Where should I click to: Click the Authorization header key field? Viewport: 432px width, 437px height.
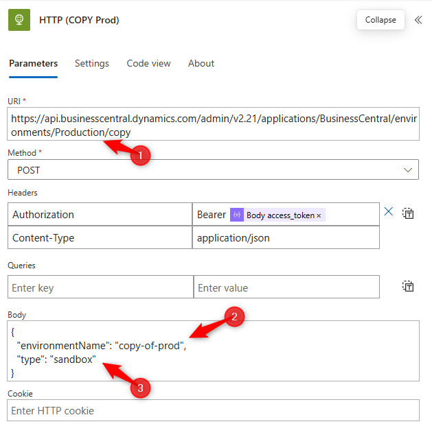(x=100, y=214)
